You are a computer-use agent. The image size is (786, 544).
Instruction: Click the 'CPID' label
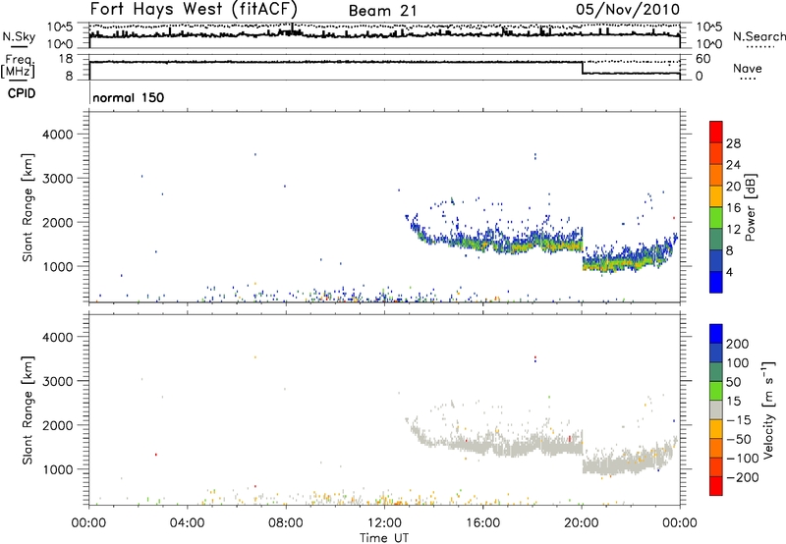tap(22, 93)
